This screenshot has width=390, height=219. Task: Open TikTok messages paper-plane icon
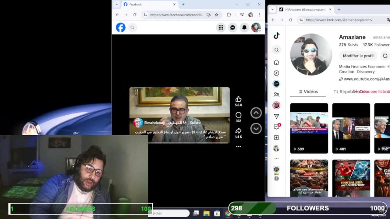pos(276,116)
